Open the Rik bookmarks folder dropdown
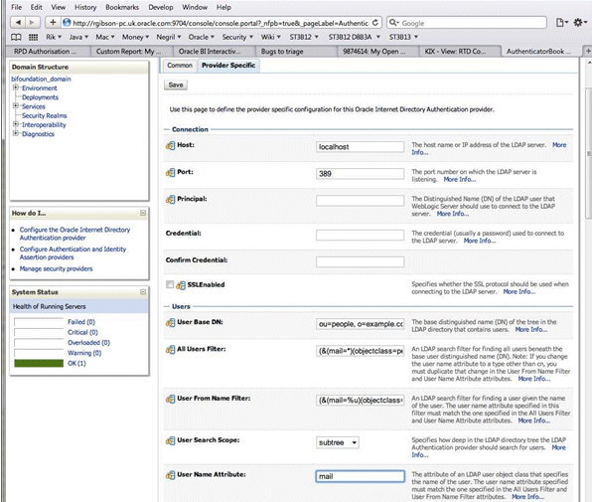The width and height of the screenshot is (592, 502). (54, 37)
